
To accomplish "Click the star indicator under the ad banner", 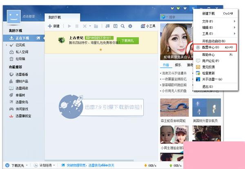I will [x=101, y=50].
